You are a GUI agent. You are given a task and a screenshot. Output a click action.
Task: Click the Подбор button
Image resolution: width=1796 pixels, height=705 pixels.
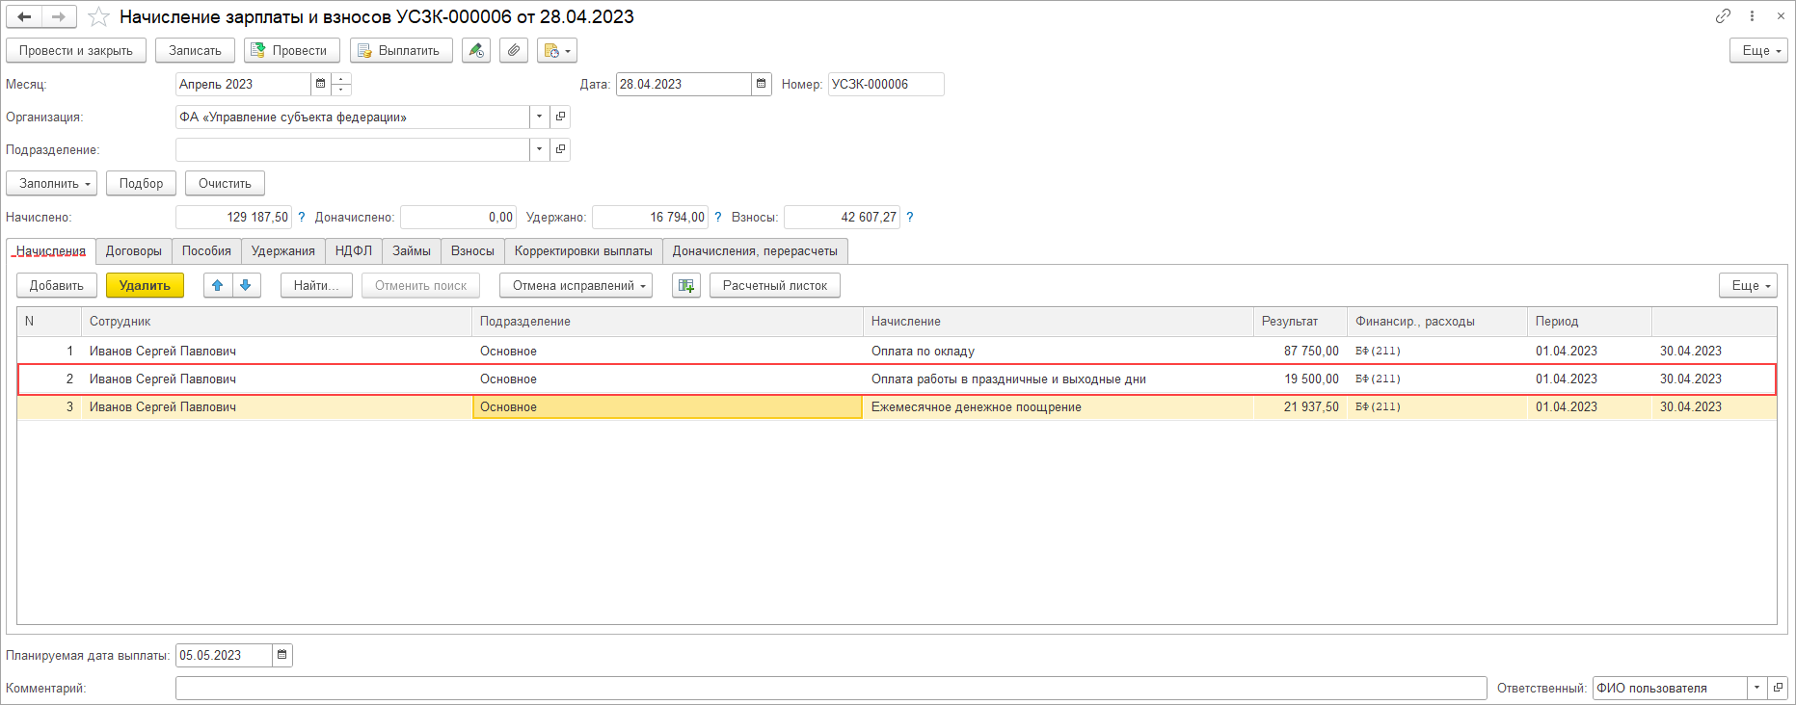(x=141, y=183)
